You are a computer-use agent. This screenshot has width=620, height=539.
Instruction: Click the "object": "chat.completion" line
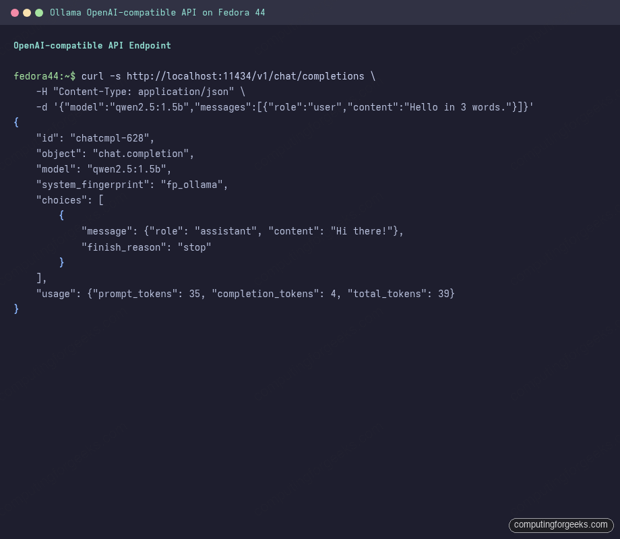pyautogui.click(x=115, y=154)
